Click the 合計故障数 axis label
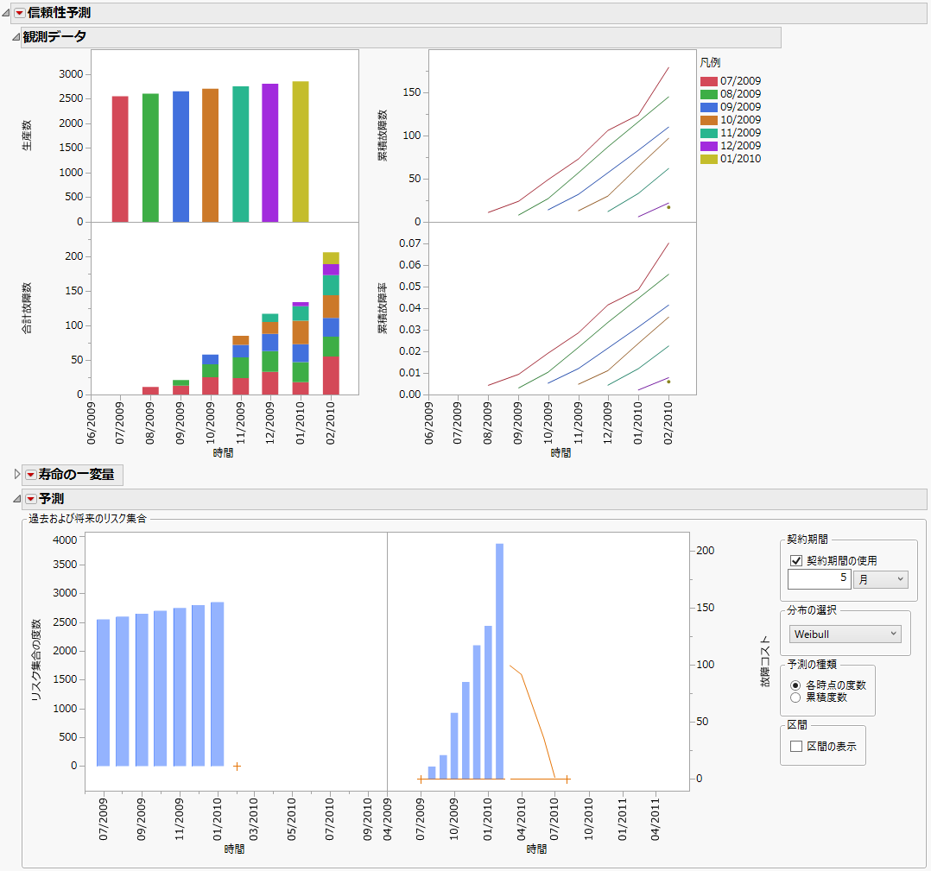Image resolution: width=931 pixels, height=871 pixels. pos(27,308)
